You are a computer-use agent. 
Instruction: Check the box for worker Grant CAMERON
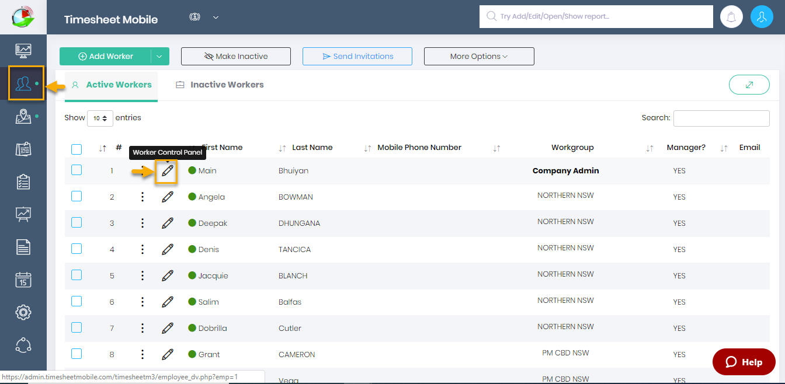click(77, 354)
